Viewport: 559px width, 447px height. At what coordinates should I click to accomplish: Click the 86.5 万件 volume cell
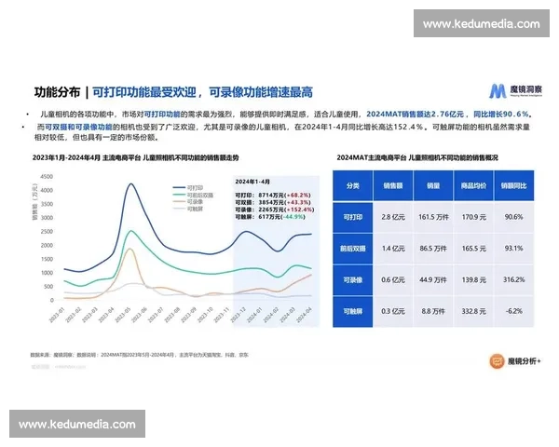tap(433, 249)
